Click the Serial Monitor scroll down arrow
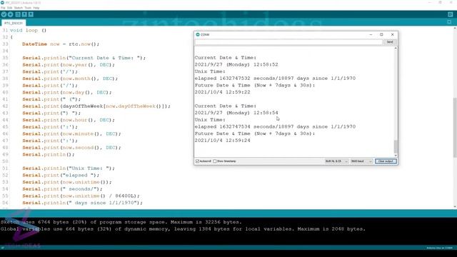Viewport: 457px width, 257px height. point(396,156)
